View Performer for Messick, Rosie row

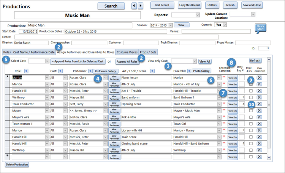pos(114,124)
